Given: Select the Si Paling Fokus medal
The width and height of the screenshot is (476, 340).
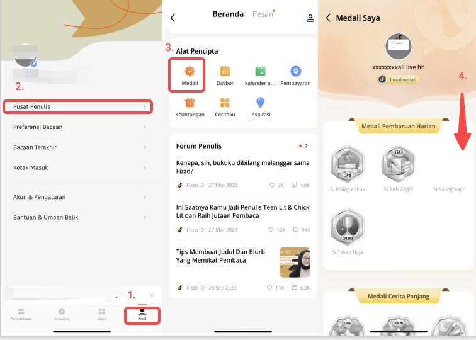Looking at the screenshot, I should 348,163.
